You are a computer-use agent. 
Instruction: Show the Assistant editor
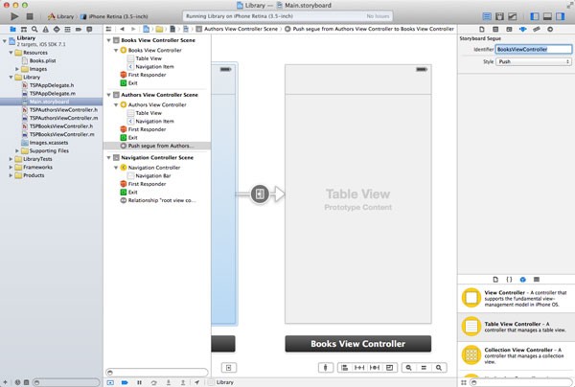click(499, 16)
